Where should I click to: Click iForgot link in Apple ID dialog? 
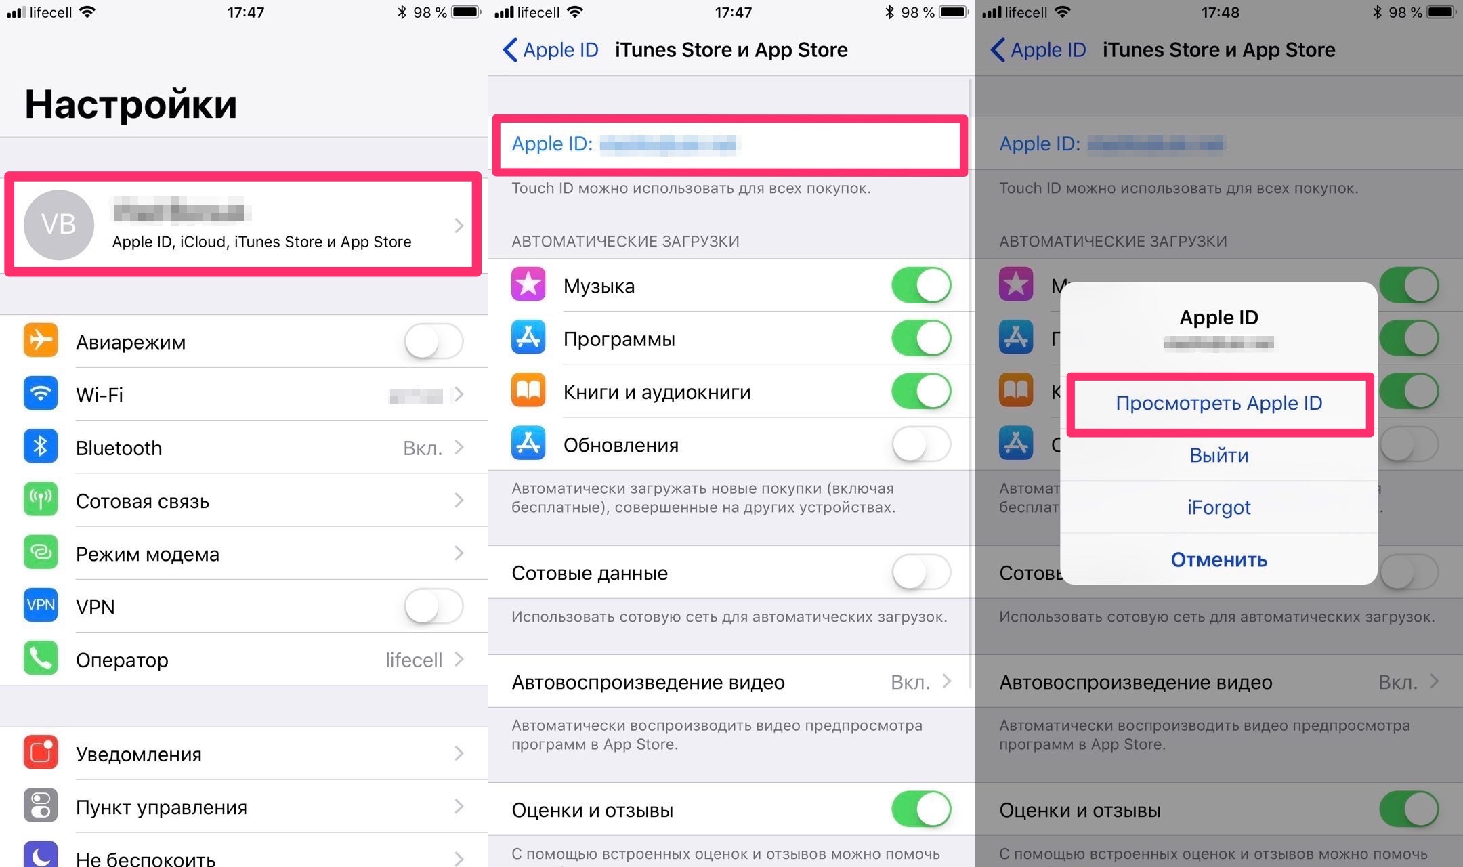pyautogui.click(x=1218, y=507)
